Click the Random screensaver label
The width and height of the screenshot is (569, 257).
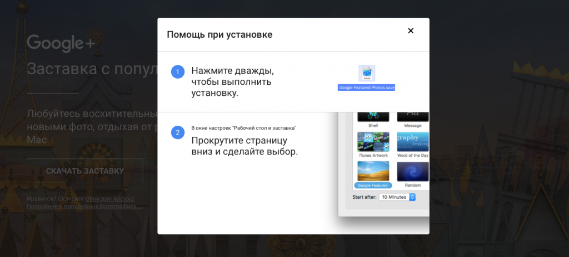pos(413,186)
